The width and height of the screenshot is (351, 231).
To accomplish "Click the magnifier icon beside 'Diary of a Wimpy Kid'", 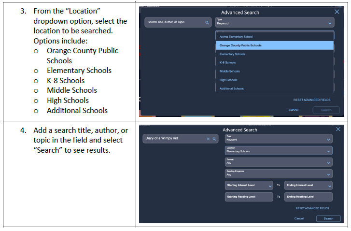I will tap(214, 139).
